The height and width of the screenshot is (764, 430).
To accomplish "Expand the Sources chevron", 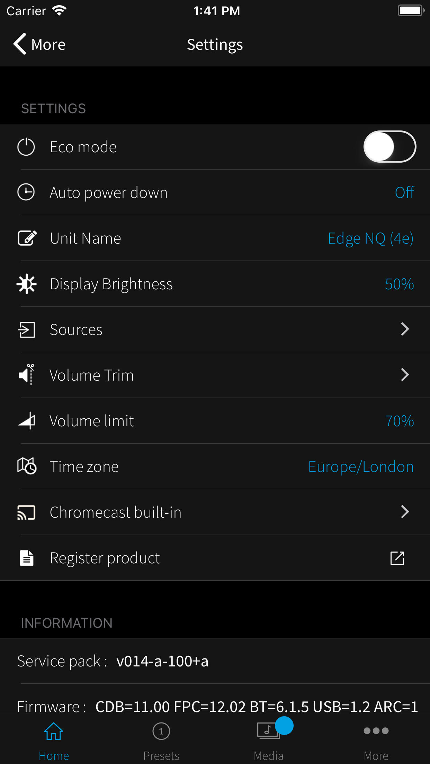I will click(x=405, y=329).
